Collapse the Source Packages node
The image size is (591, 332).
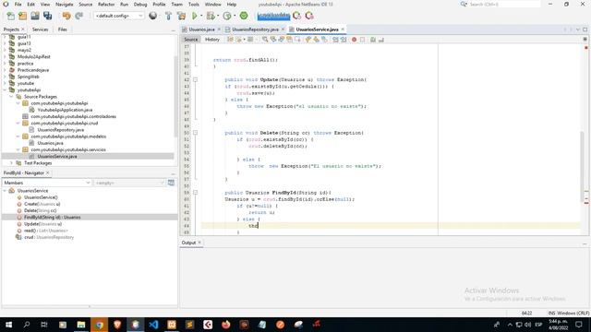click(12, 97)
